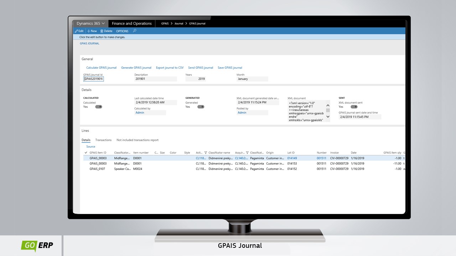Click XML document scrollbar down arrow
456x256 pixels.
click(328, 117)
